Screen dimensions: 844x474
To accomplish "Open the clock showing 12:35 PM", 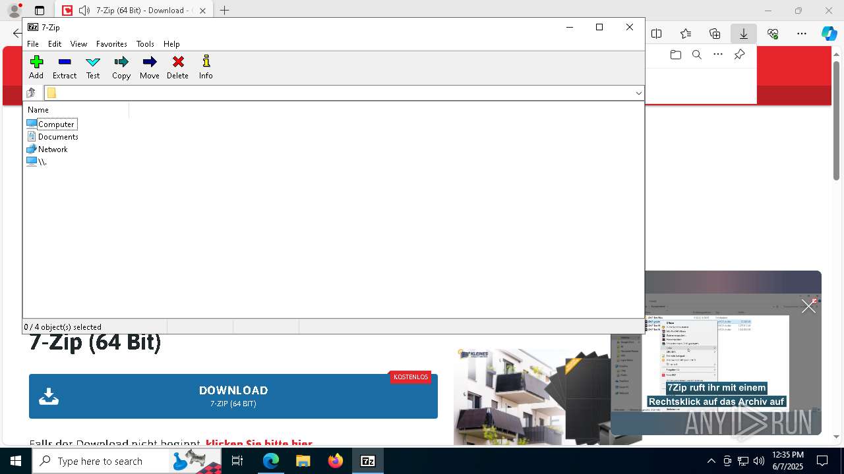I will pyautogui.click(x=787, y=461).
